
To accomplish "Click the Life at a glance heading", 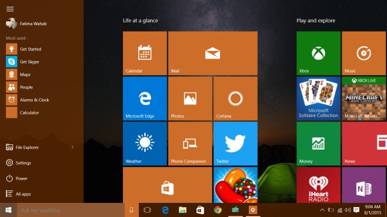I will point(141,21).
